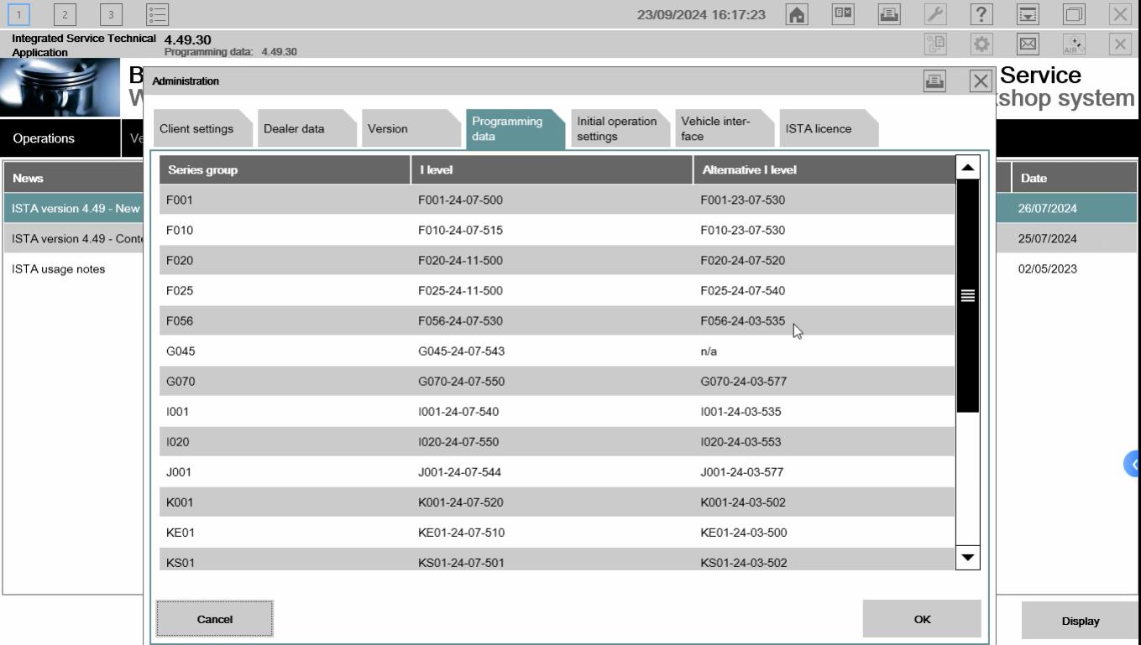Click the I level column header
The height and width of the screenshot is (645, 1141).
click(552, 169)
